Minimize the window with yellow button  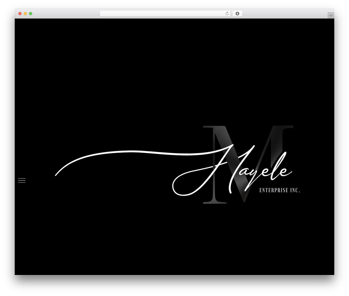(25, 14)
